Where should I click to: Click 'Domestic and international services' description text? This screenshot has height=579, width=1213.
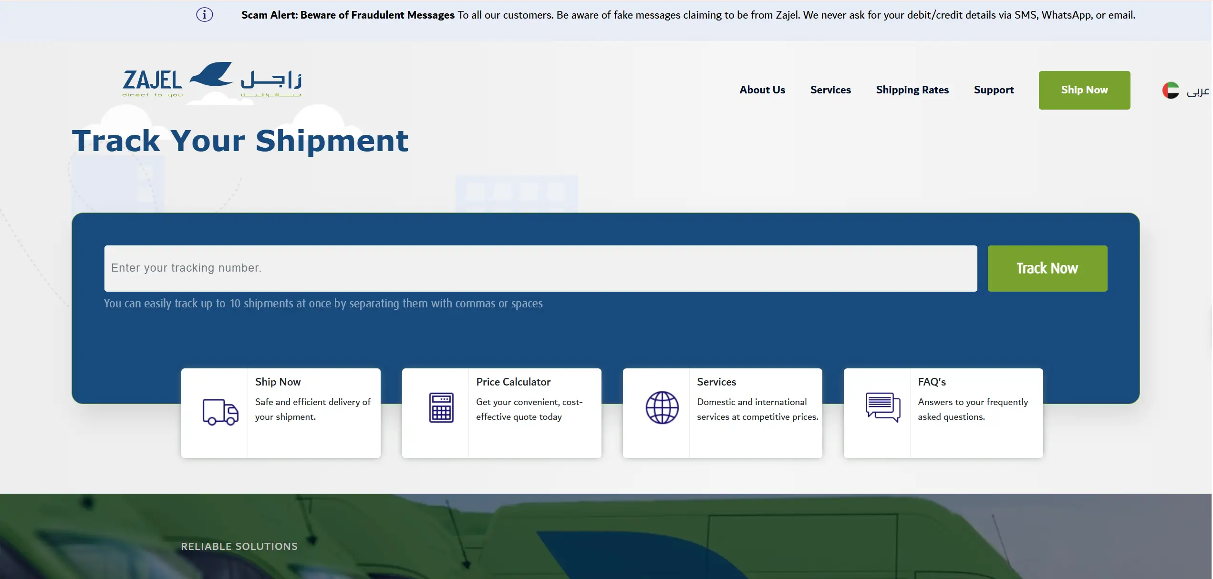tap(757, 409)
